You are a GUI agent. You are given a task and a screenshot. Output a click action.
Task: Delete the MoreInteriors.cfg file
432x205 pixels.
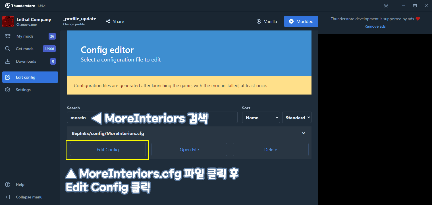pos(271,149)
